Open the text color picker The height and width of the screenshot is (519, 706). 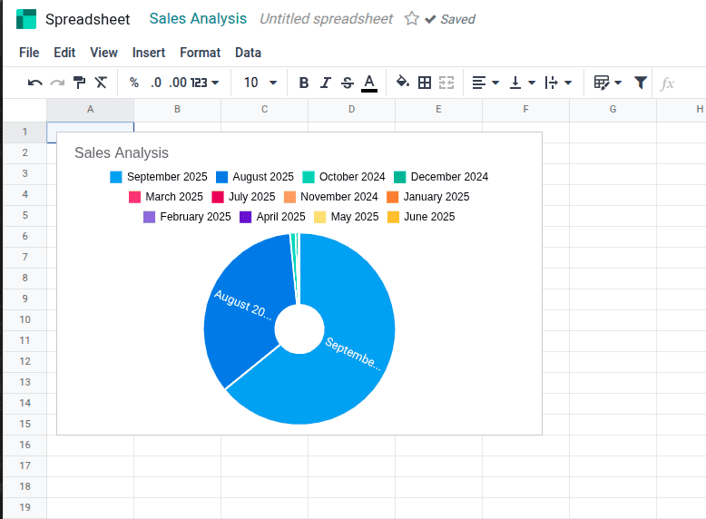[369, 83]
